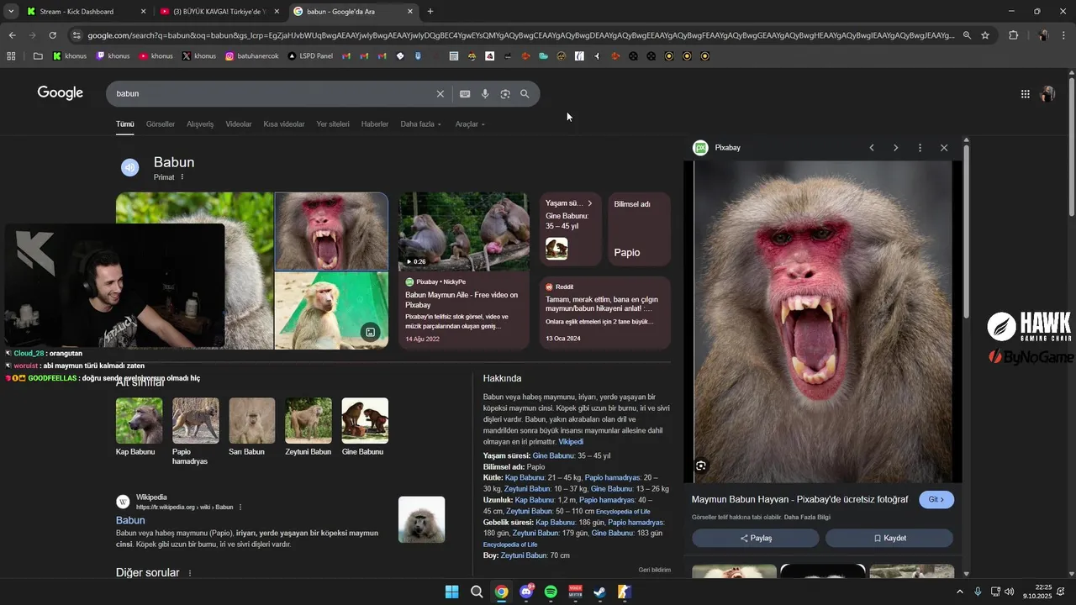Viewport: 1076px width, 605px height.
Task: Click the virtual keyboard icon in search box
Action: click(x=465, y=94)
